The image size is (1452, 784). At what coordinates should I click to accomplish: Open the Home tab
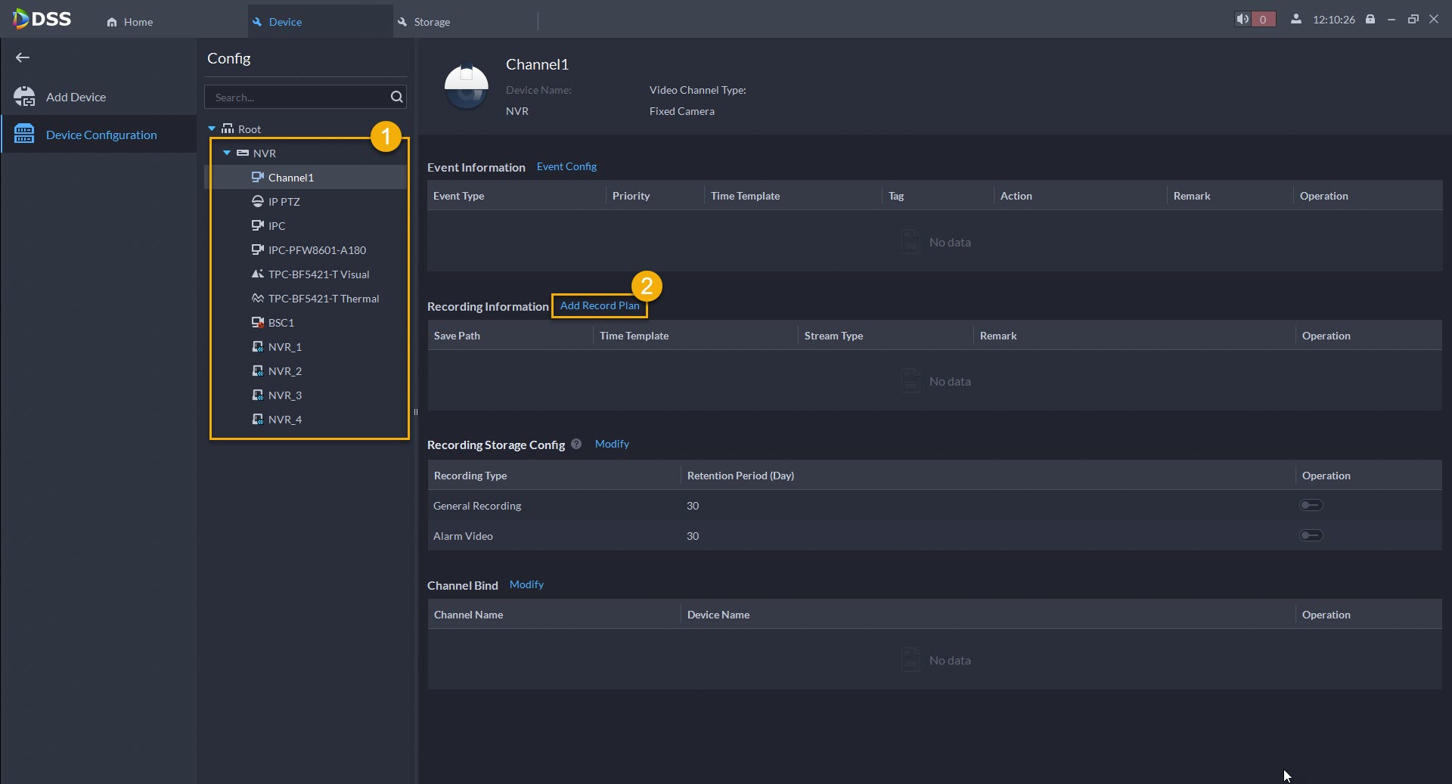coord(130,22)
